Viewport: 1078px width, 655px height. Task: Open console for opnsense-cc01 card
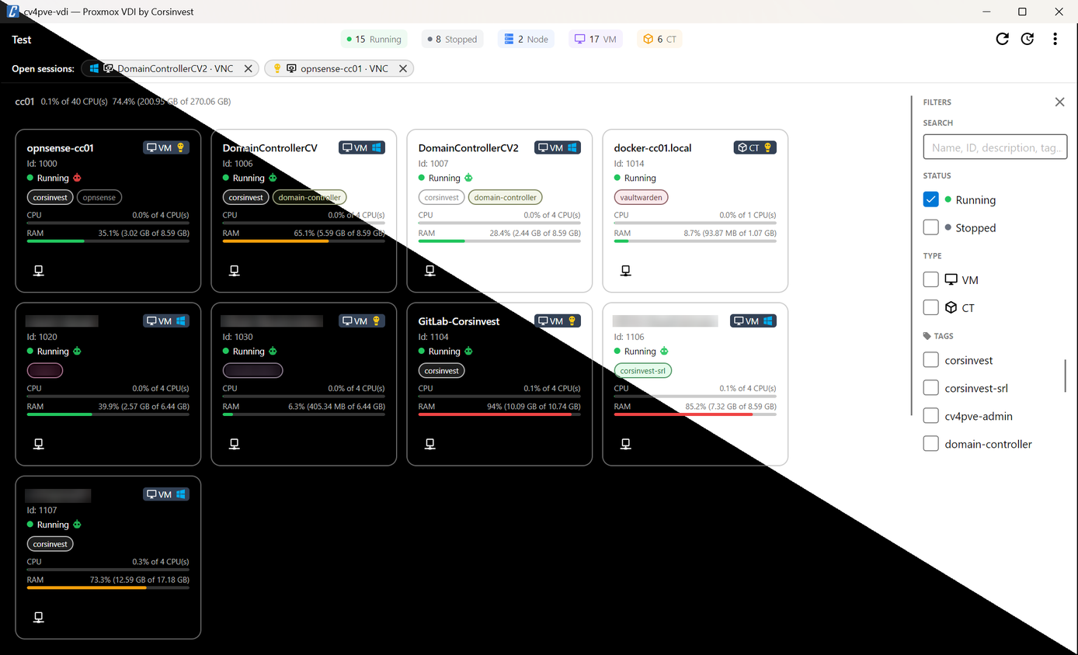[38, 271]
